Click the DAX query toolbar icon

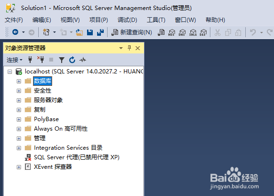[x=203, y=32]
